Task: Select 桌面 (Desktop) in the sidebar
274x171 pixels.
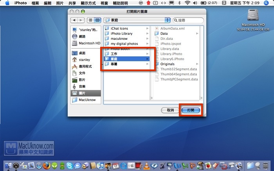Action: (86, 53)
